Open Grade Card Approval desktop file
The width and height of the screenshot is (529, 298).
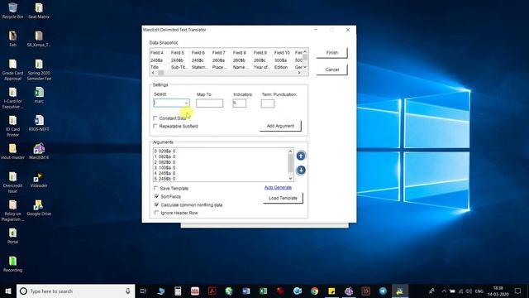coord(13,70)
